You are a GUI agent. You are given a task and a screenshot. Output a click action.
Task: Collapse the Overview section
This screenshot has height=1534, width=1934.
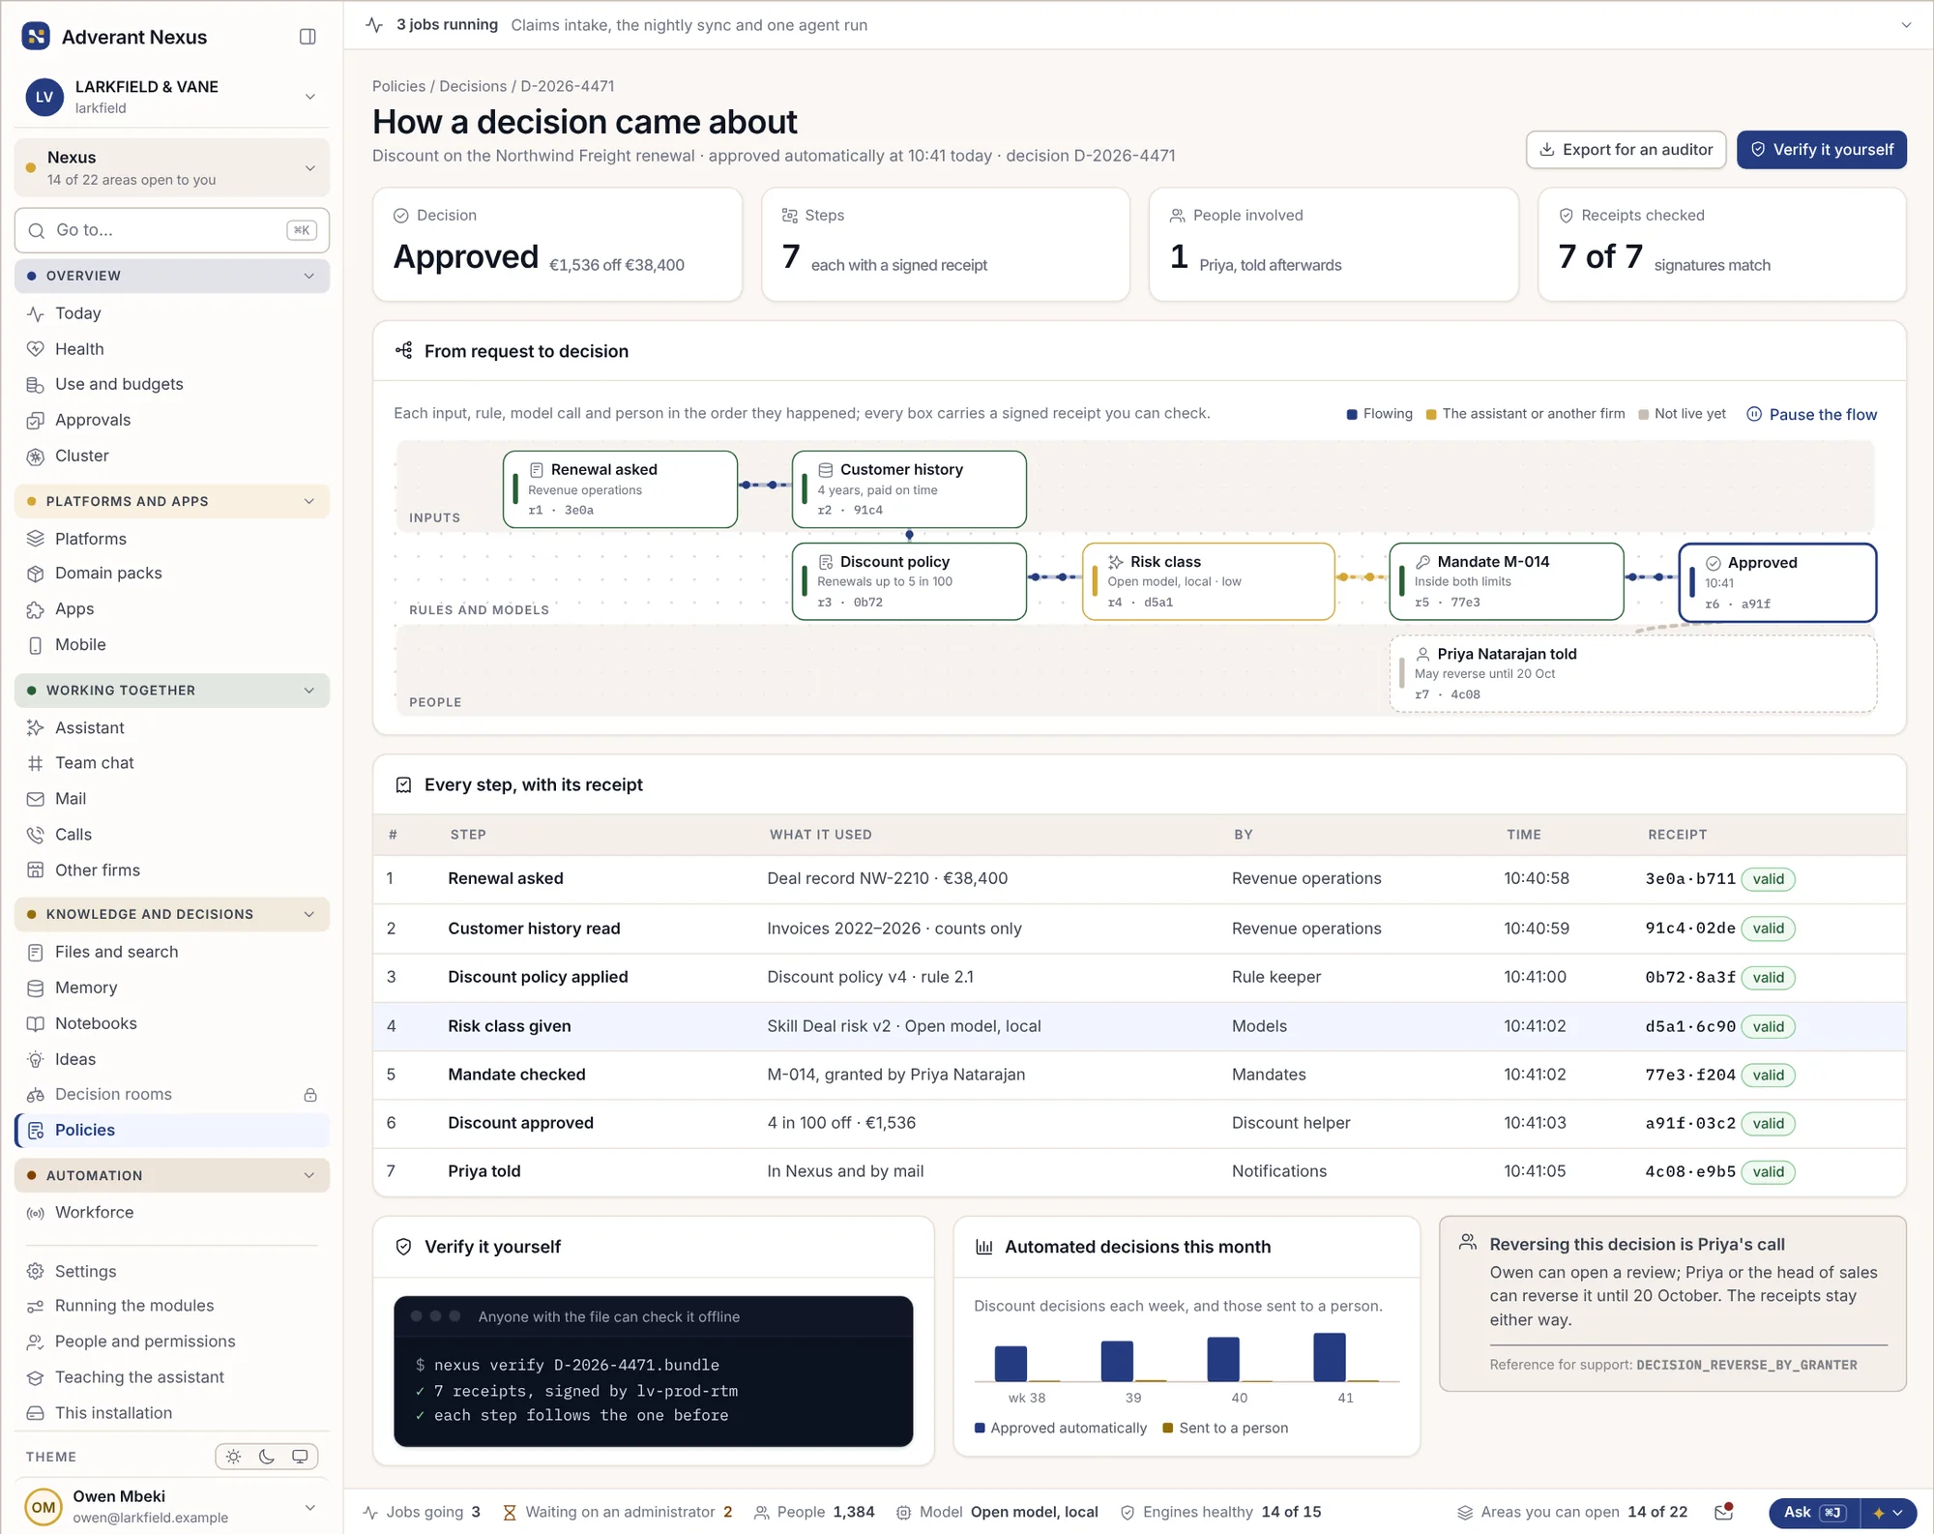pyautogui.click(x=172, y=276)
